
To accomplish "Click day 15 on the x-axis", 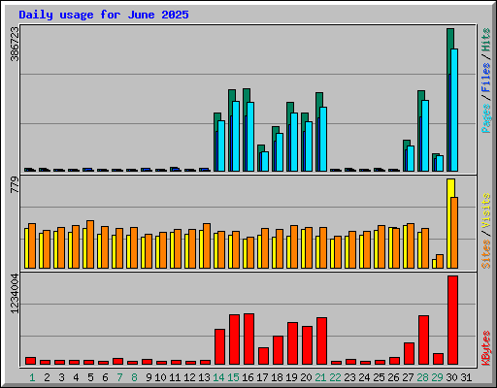I will [233, 377].
